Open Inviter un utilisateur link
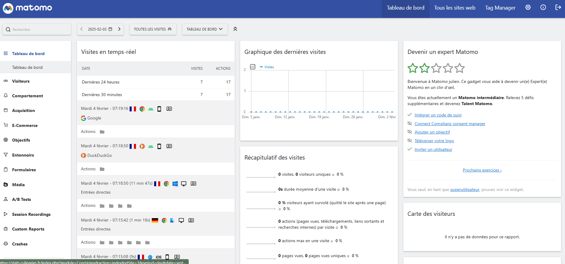This screenshot has width=565, height=264. [x=433, y=149]
